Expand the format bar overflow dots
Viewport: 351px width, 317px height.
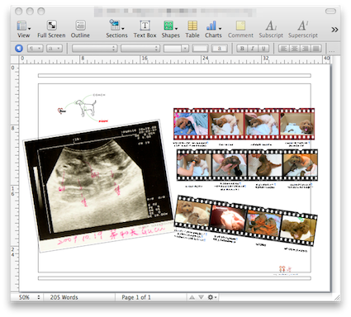(x=332, y=51)
